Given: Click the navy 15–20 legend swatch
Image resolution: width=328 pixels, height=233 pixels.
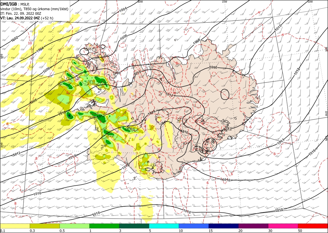Looking at the screenshot, I should (x=224, y=226).
